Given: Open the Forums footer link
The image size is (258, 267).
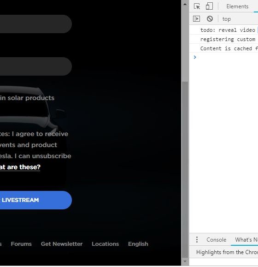Looking at the screenshot, I should (21, 244).
